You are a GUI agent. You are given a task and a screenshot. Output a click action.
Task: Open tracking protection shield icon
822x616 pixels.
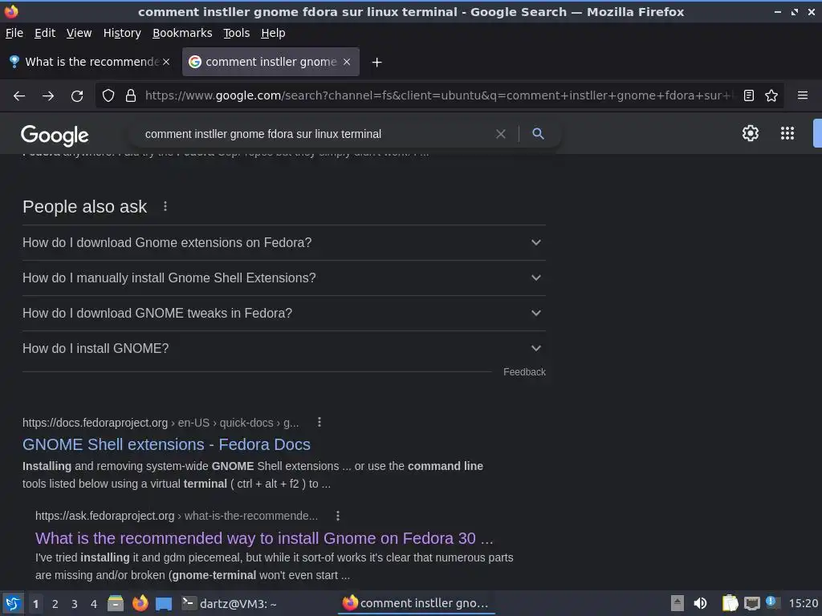point(108,95)
